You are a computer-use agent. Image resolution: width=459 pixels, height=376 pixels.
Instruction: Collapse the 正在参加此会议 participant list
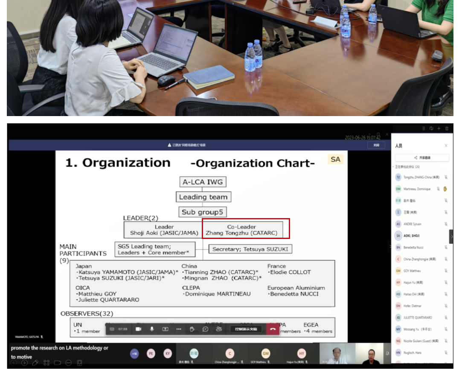394,167
